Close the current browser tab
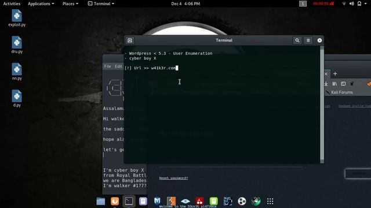 (326, 74)
